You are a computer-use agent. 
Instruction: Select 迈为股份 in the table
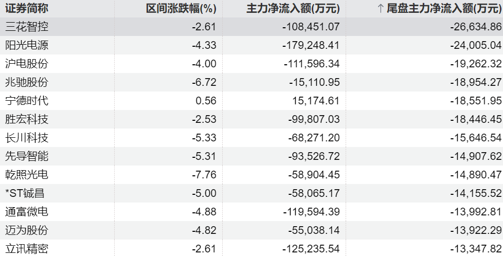coord(27,230)
